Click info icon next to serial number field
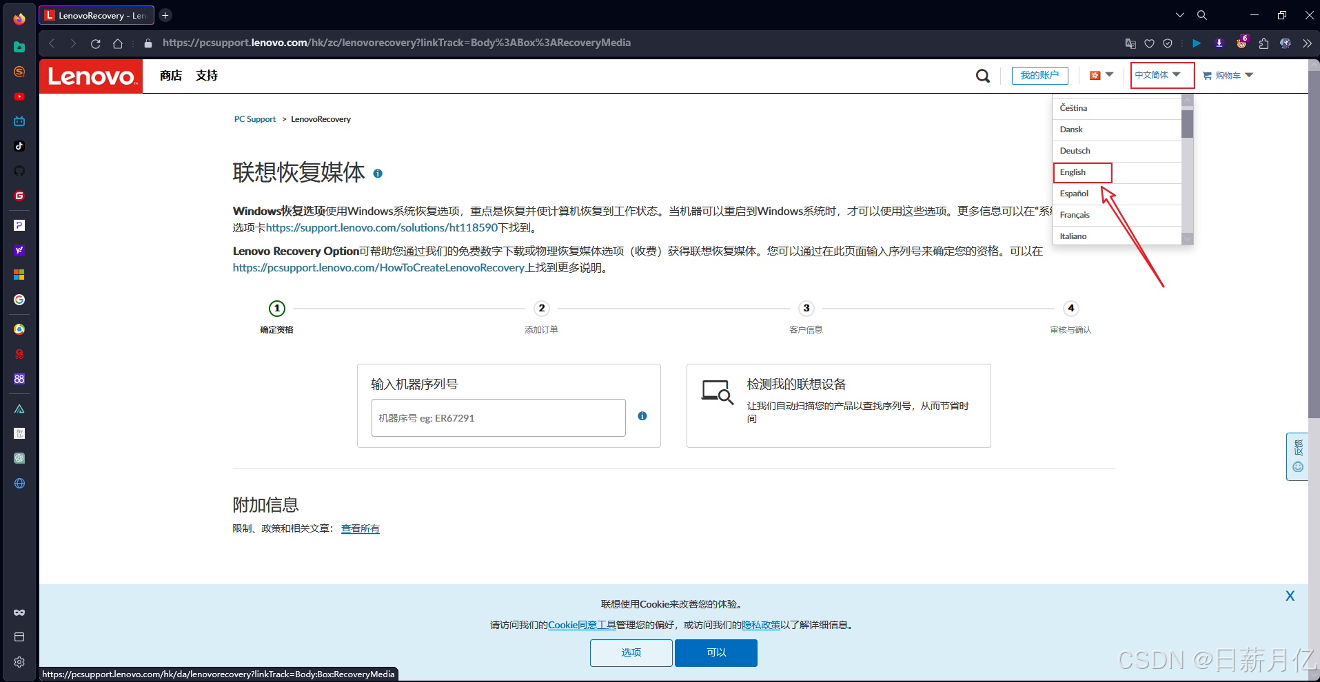 (642, 416)
